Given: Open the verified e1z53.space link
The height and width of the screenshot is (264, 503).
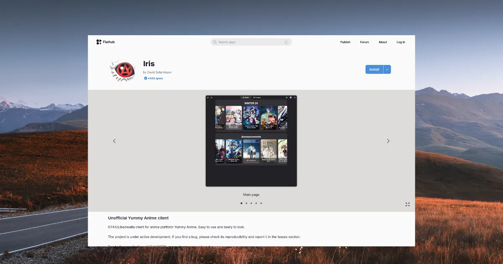Looking at the screenshot, I should (x=155, y=78).
